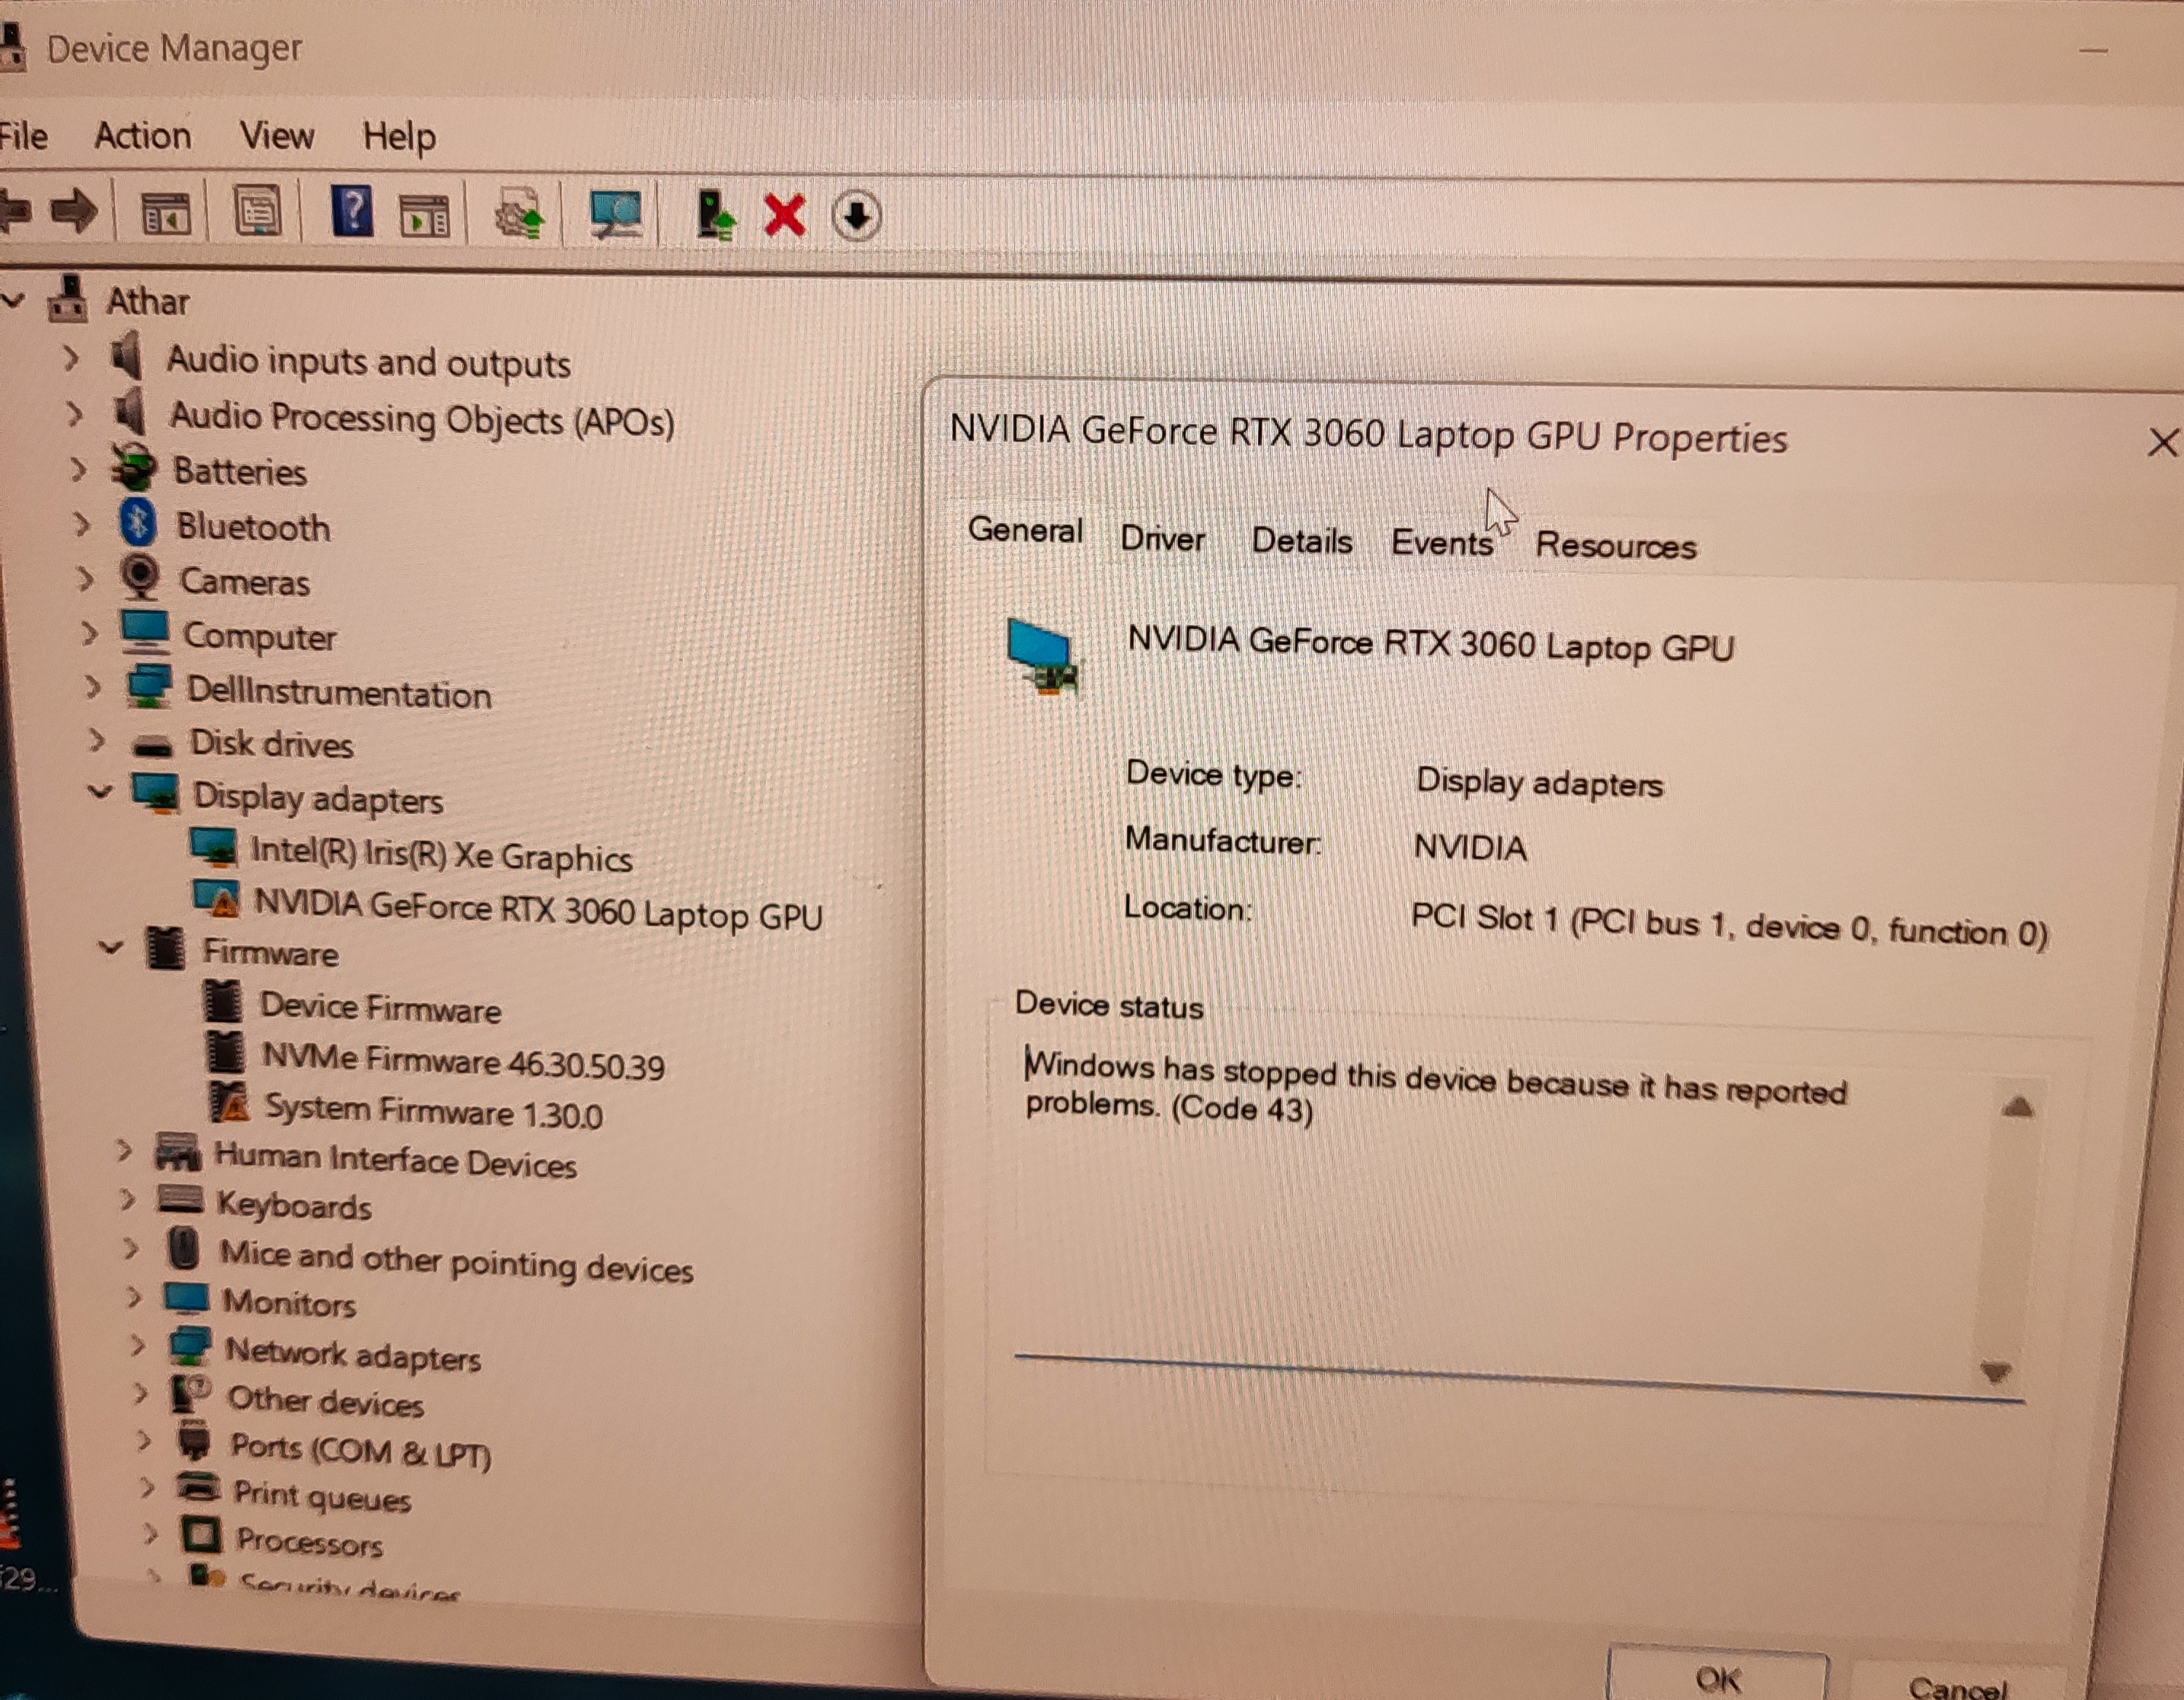The image size is (2184, 1700).
Task: Click the NVMe Firmware chip icon
Action: coord(224,1051)
